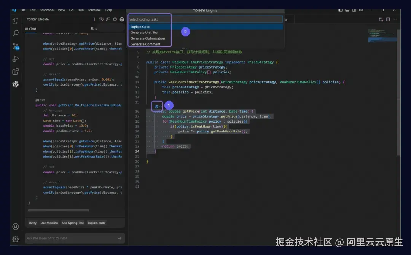Click '@Test' annotation in the chat code
The width and height of the screenshot is (411, 255).
pyautogui.click(x=40, y=100)
